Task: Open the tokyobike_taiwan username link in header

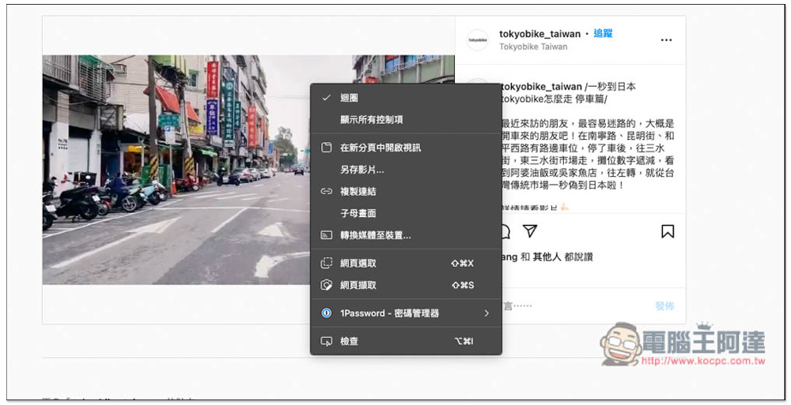Action: click(x=539, y=33)
